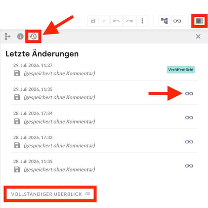
Task: Toggle the sidebar panel icon
Action: click(x=200, y=21)
